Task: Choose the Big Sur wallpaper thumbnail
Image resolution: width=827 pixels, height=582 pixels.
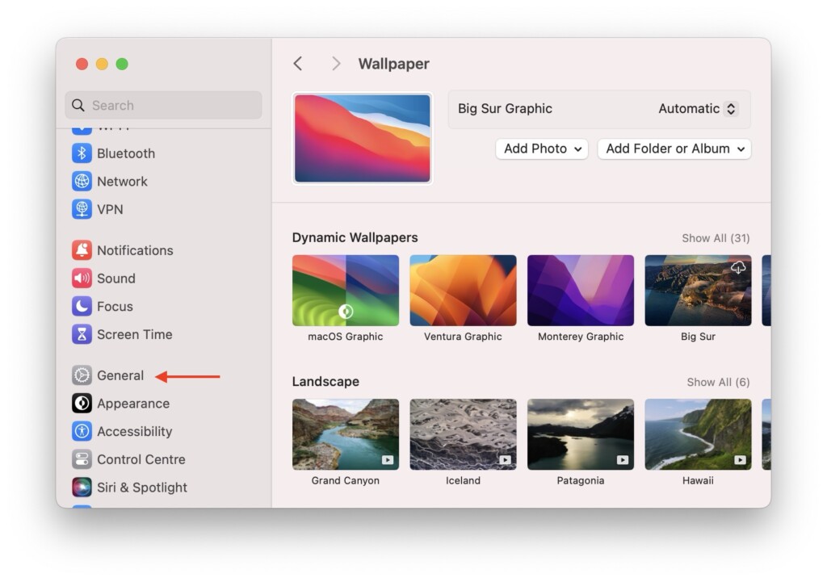Action: coord(699,291)
